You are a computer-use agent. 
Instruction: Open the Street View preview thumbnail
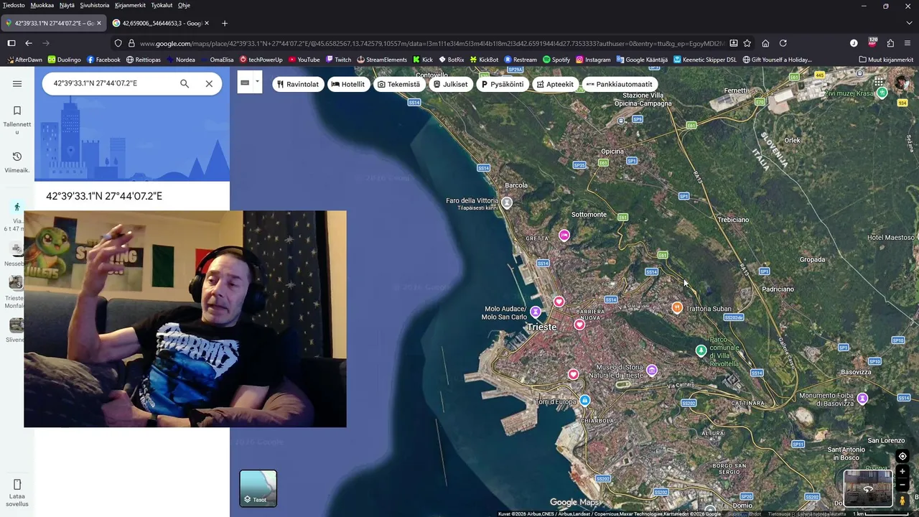(868, 488)
